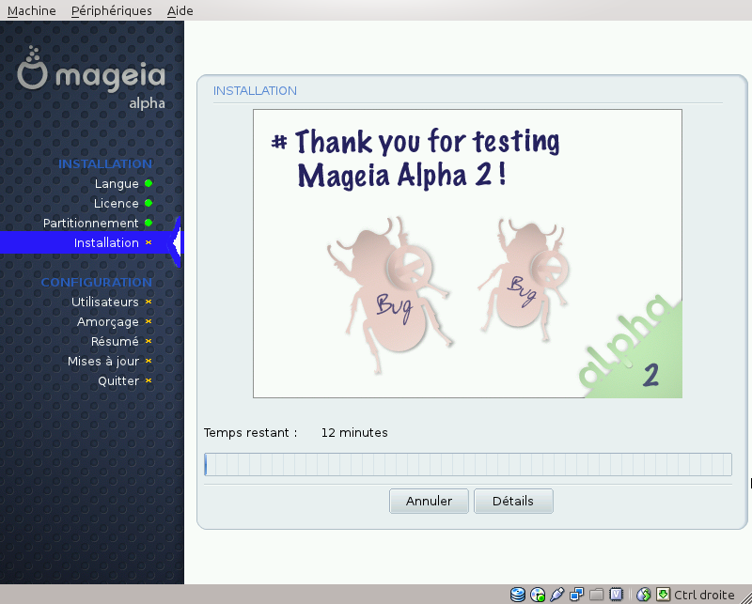Click the Détails button
The image size is (752, 604).
[x=513, y=501]
